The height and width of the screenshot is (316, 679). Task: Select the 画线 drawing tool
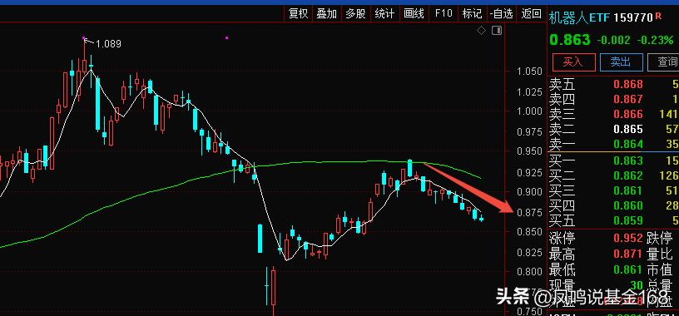coord(414,13)
